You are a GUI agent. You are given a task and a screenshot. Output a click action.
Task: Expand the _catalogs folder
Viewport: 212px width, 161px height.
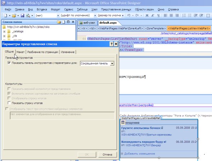pos(4,32)
